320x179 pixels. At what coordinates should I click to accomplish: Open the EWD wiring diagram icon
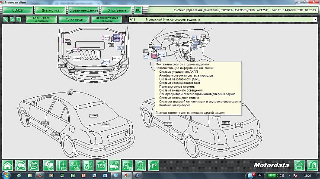point(62,165)
